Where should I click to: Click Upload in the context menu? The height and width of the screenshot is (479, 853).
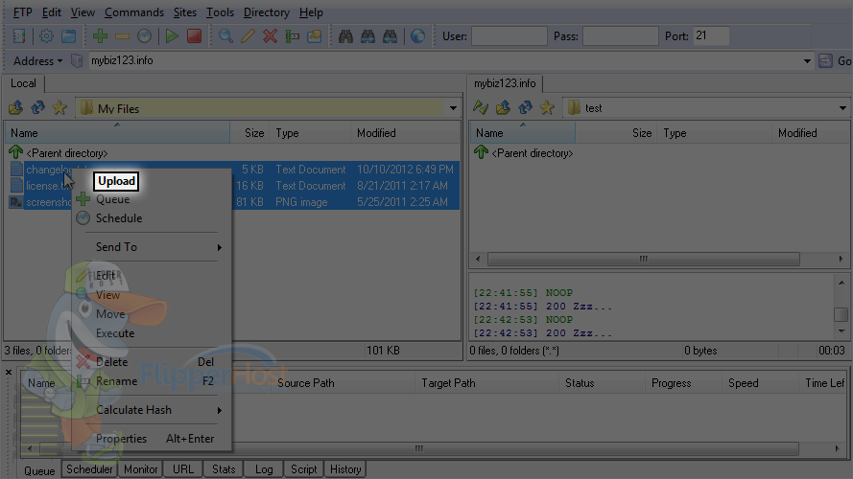point(116,181)
